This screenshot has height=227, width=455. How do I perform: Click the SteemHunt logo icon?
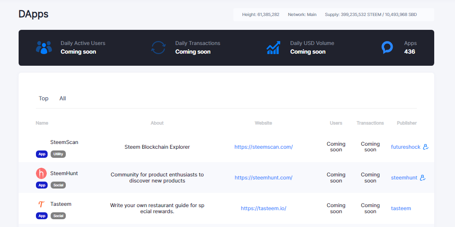[x=41, y=173]
